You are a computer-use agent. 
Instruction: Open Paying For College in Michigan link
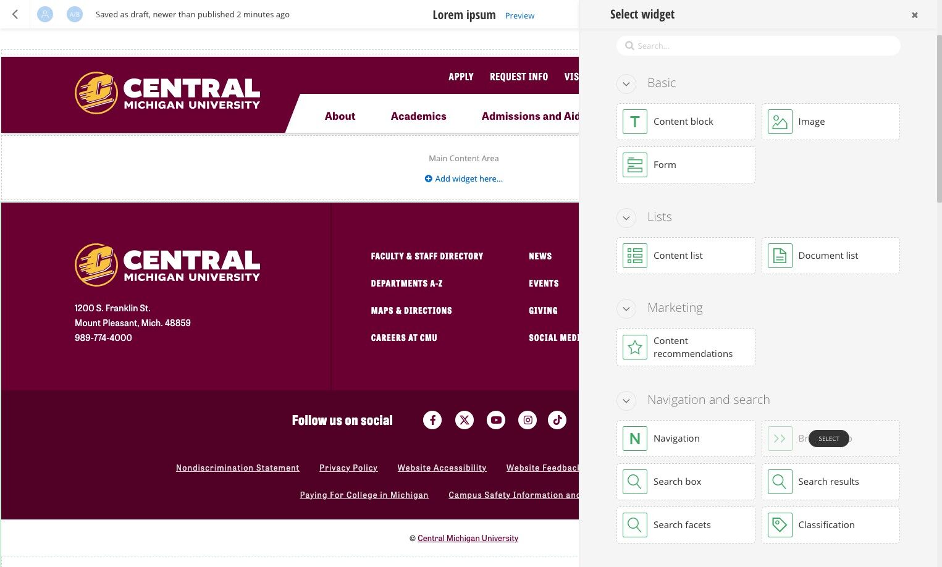coord(364,495)
